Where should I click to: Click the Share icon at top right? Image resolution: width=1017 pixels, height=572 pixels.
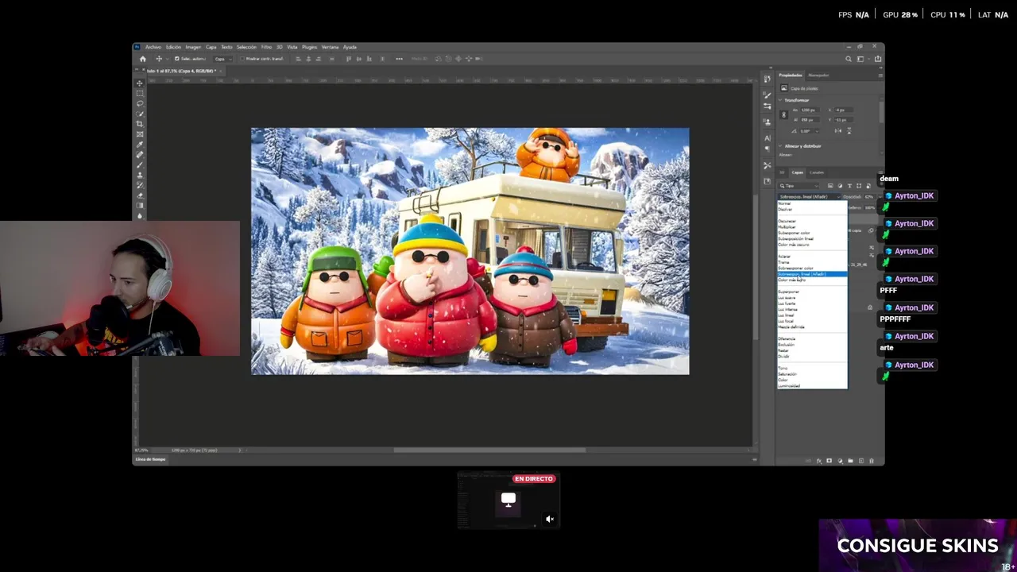[877, 59]
